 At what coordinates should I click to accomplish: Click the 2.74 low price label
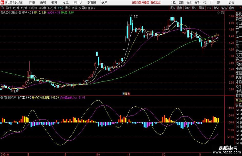pyautogui.click(x=16, y=91)
